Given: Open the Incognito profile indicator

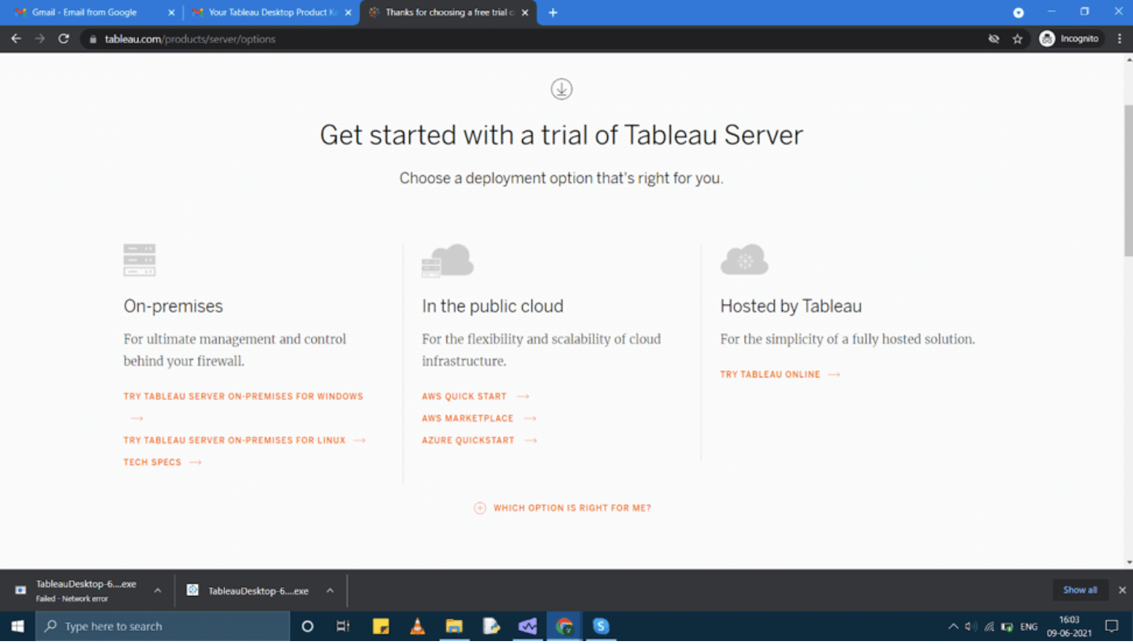Looking at the screenshot, I should 1069,39.
